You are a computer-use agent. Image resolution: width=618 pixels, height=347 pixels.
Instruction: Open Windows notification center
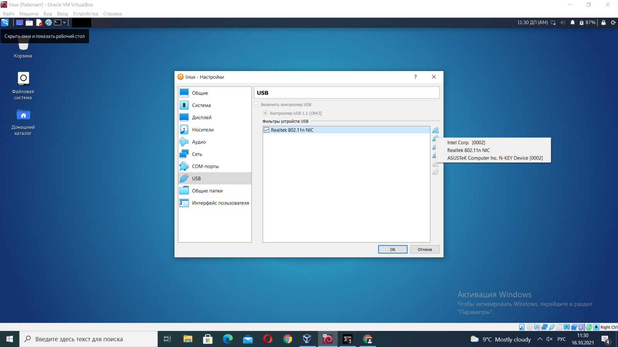605,339
